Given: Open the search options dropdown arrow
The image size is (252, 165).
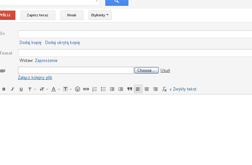Looking at the screenshot, I should pos(97,1).
